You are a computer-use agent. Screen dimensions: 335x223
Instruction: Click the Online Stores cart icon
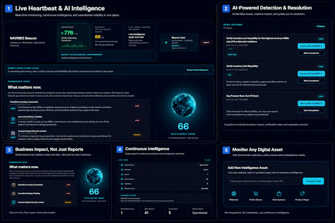point(255,194)
